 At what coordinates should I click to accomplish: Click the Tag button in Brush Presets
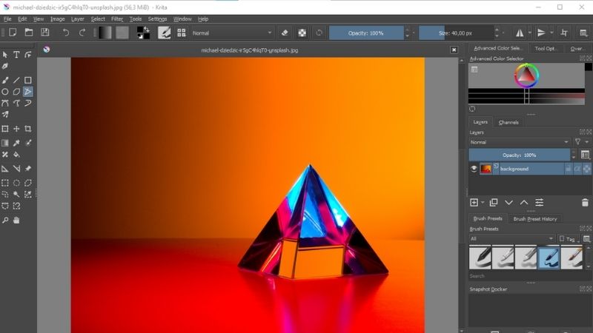coord(569,238)
